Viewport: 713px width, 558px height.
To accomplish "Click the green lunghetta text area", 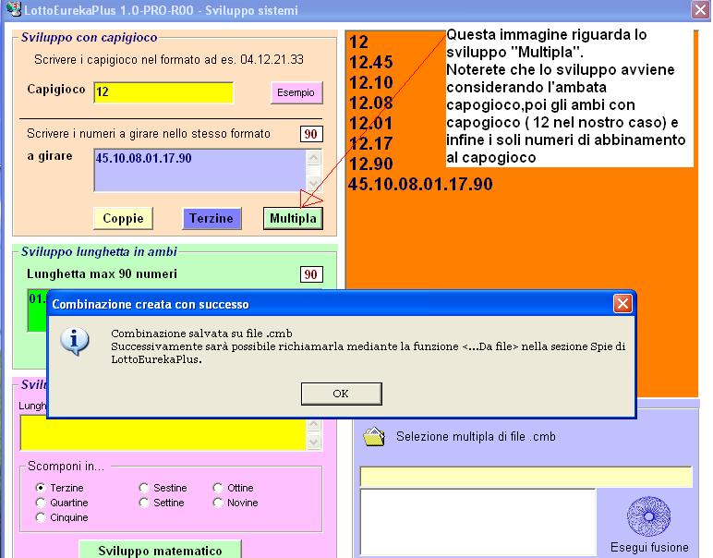I will (x=37, y=310).
